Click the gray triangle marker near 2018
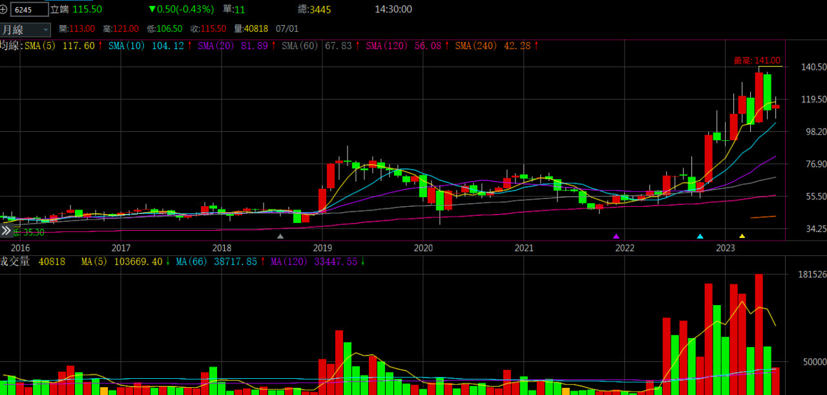This screenshot has width=827, height=395. [280, 237]
